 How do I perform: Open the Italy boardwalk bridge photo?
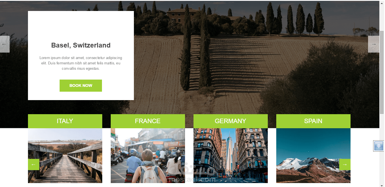click(65, 156)
